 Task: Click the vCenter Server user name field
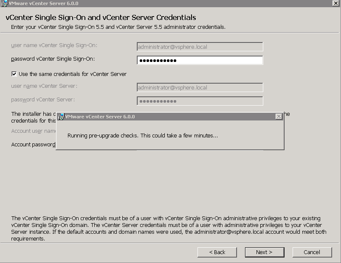[x=200, y=88]
